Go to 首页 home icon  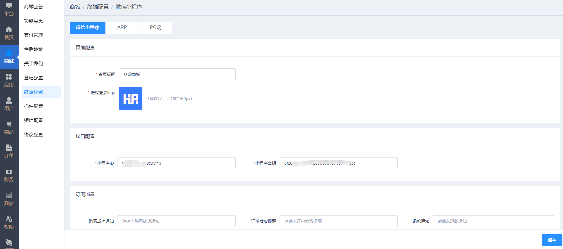point(9,30)
